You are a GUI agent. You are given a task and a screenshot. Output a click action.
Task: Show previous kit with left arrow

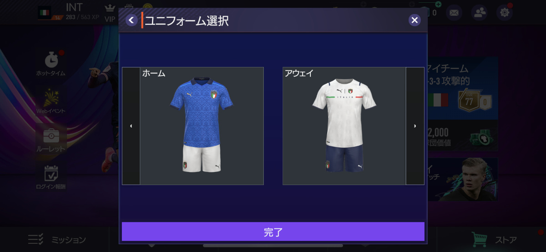131,126
